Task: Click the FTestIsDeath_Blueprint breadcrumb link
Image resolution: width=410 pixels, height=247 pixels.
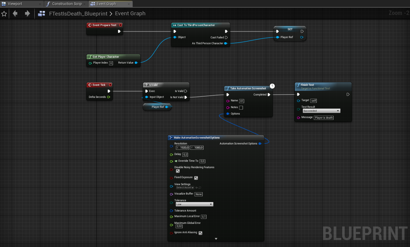Action: tap(78, 13)
